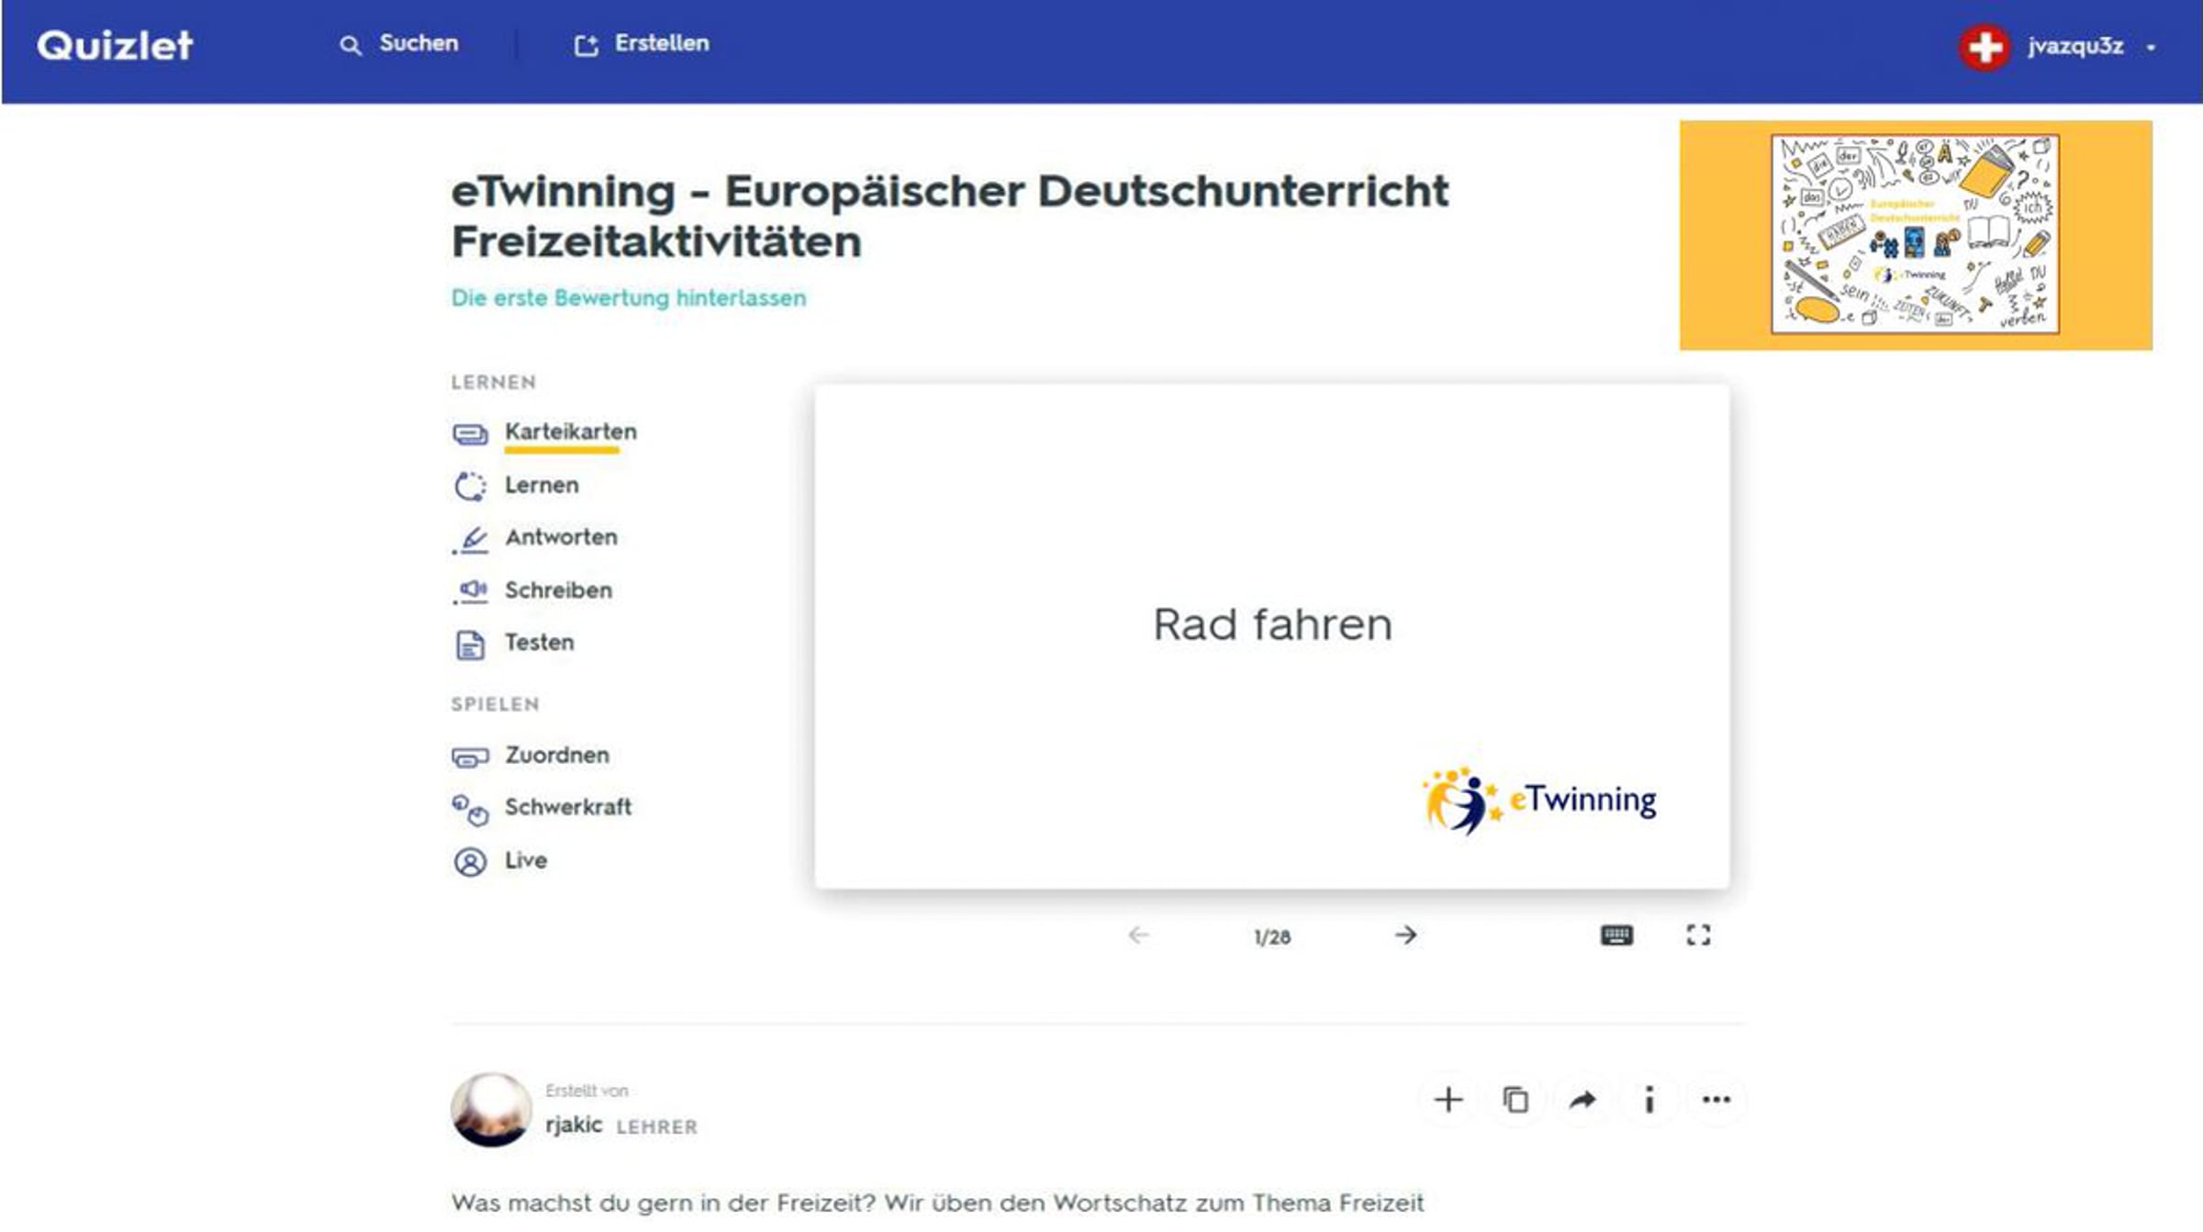Click the LERNEN section label
Viewport: 2203px width, 1232px height.
[x=493, y=382]
